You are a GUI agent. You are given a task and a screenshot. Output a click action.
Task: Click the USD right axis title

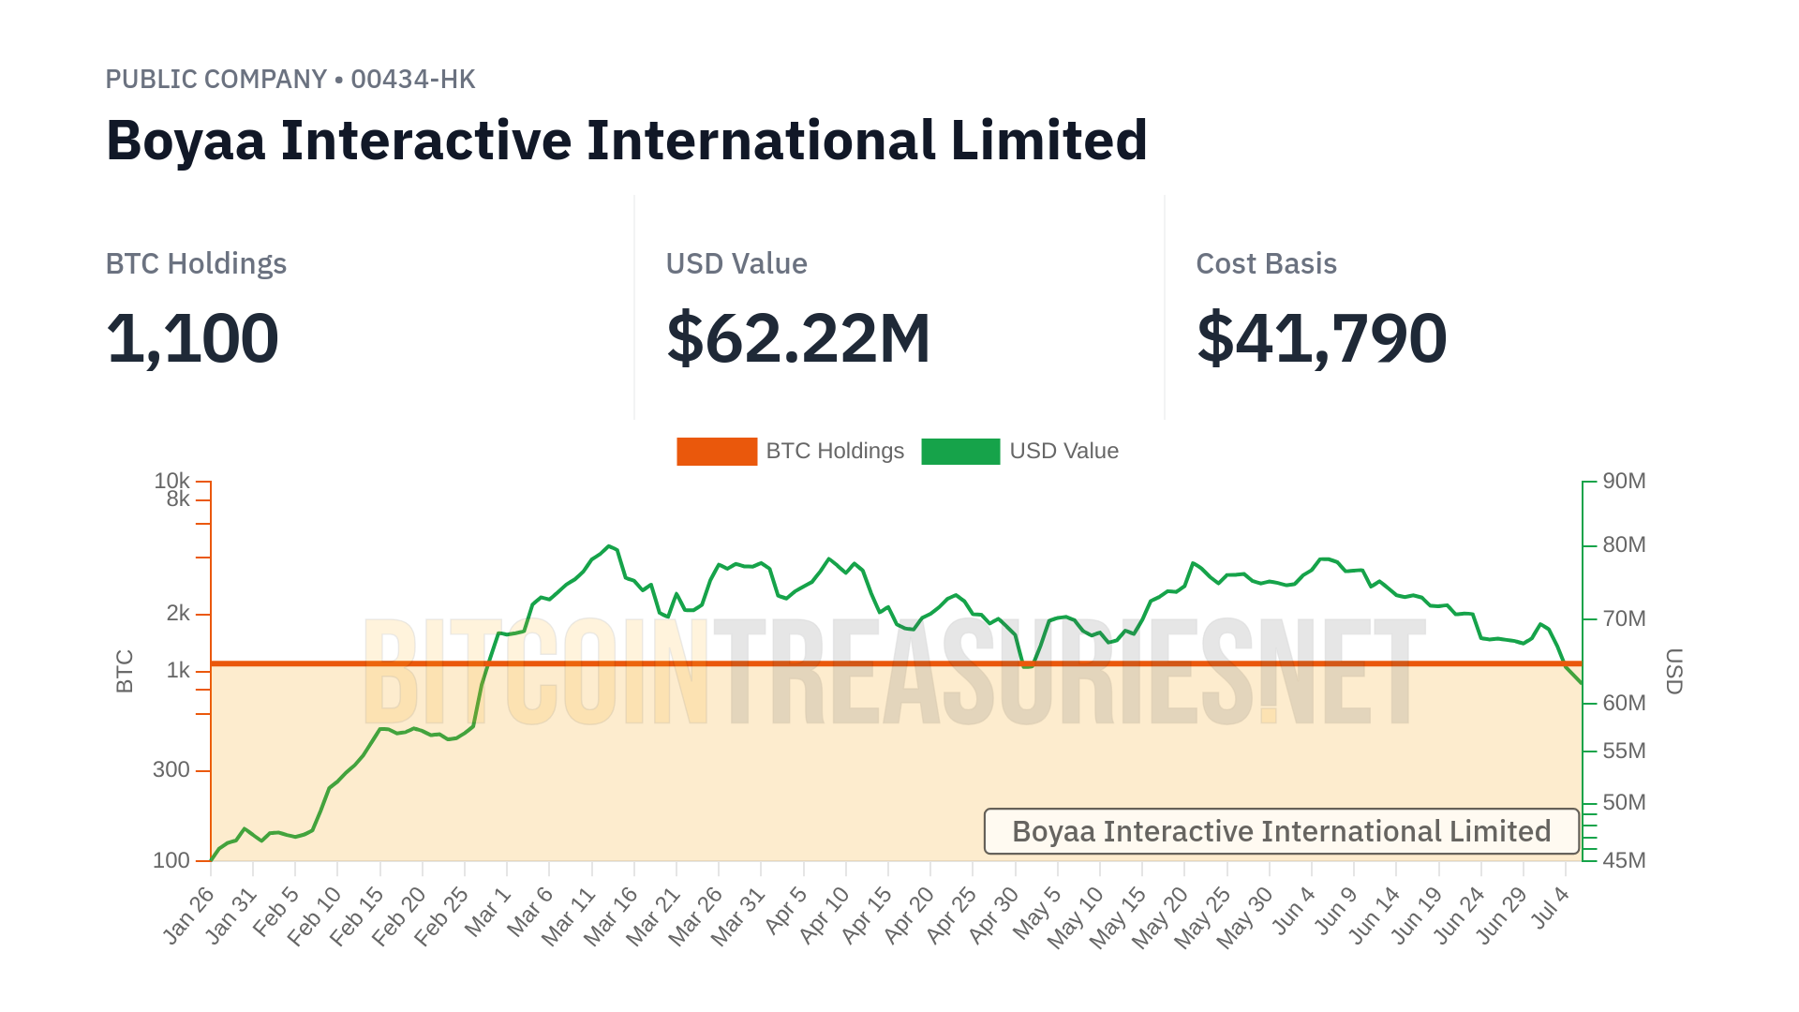tap(1673, 671)
